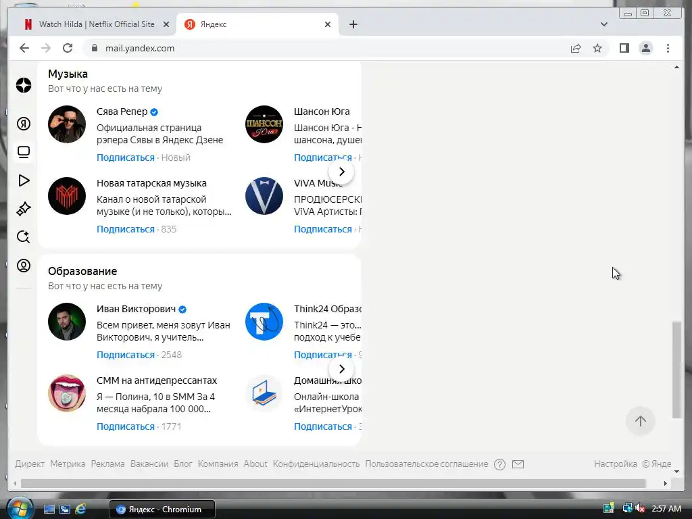The width and height of the screenshot is (692, 519).
Task: Click the vertical page scrollbar thumb
Action: pos(676,370)
